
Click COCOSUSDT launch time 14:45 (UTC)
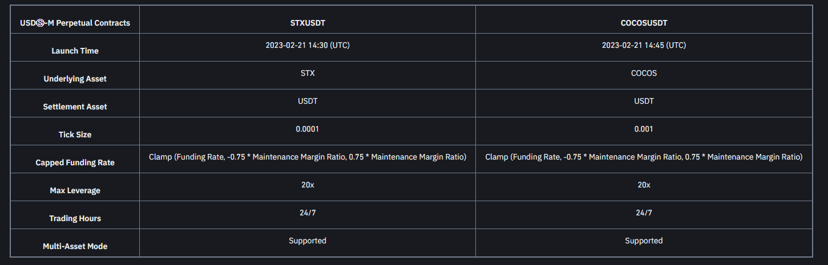tap(644, 45)
